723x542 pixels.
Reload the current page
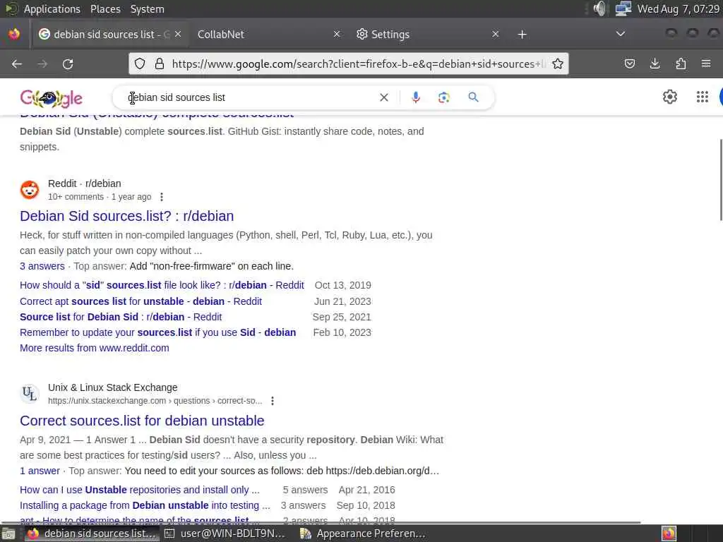point(68,64)
